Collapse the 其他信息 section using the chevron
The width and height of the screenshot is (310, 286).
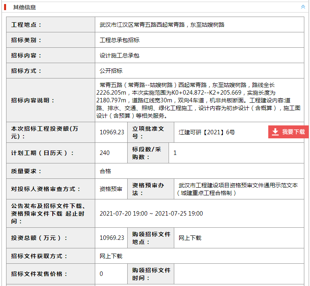303,7
